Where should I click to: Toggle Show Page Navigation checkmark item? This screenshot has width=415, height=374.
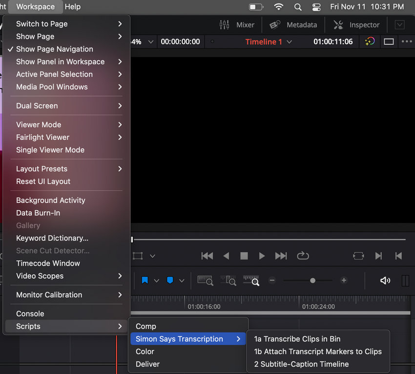coord(66,49)
